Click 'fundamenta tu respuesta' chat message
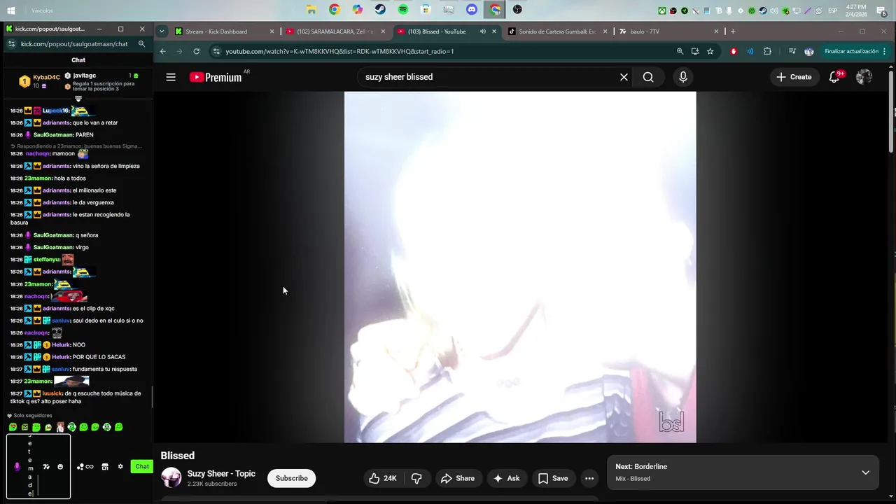This screenshot has width=896, height=504. 105,369
